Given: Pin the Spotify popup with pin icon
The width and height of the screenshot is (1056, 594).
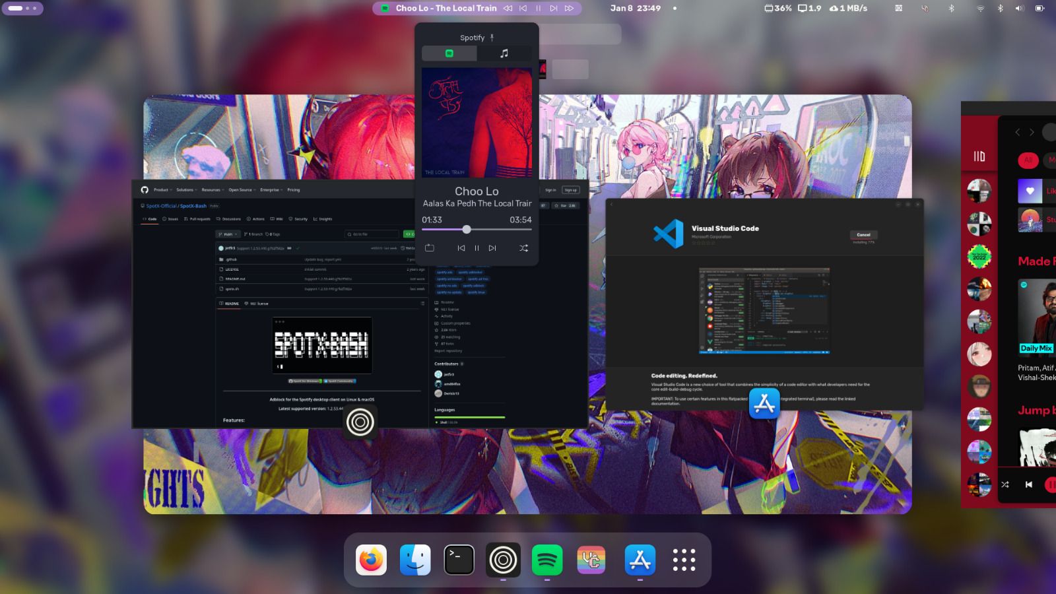Looking at the screenshot, I should tap(492, 38).
